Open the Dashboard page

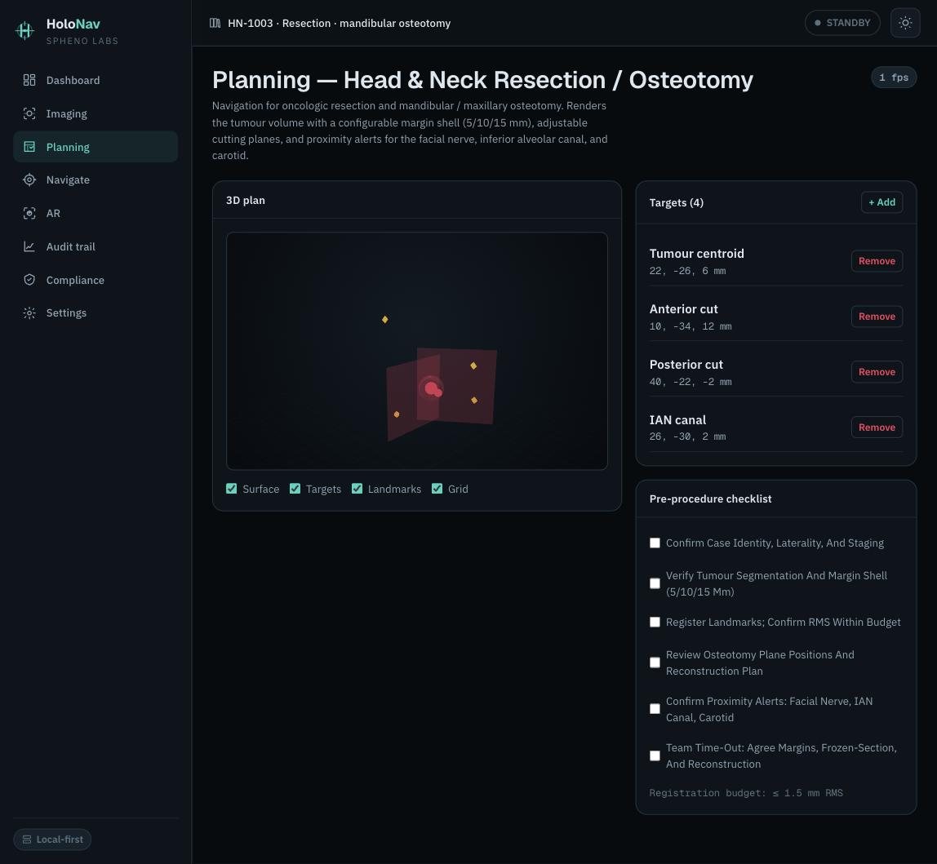point(95,80)
